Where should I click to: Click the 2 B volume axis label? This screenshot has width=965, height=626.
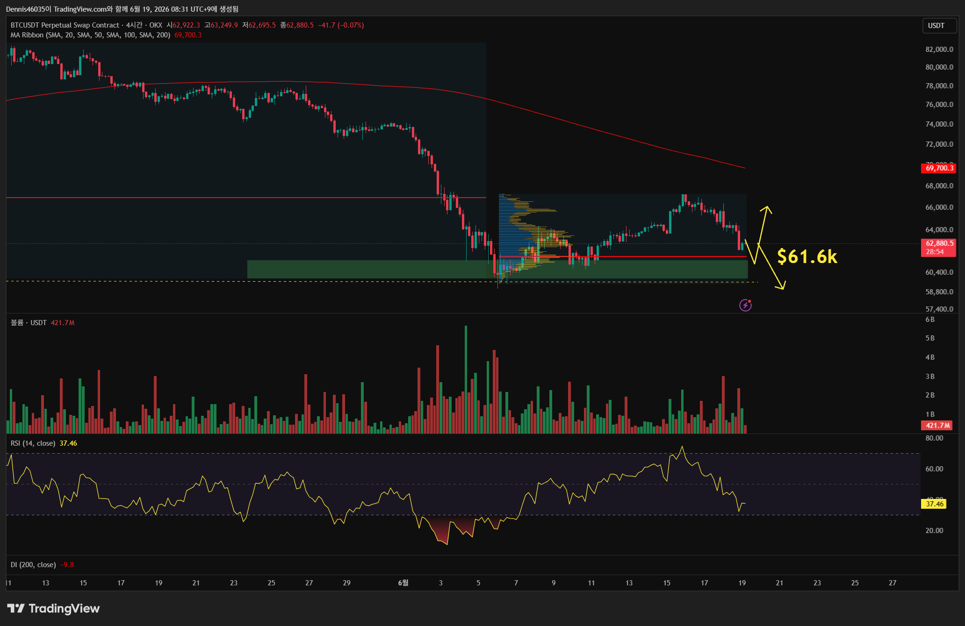930,395
